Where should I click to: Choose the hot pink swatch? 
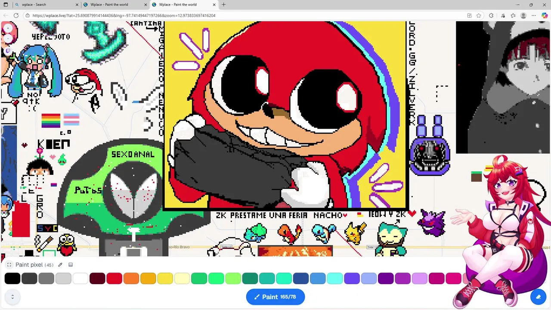click(454, 278)
